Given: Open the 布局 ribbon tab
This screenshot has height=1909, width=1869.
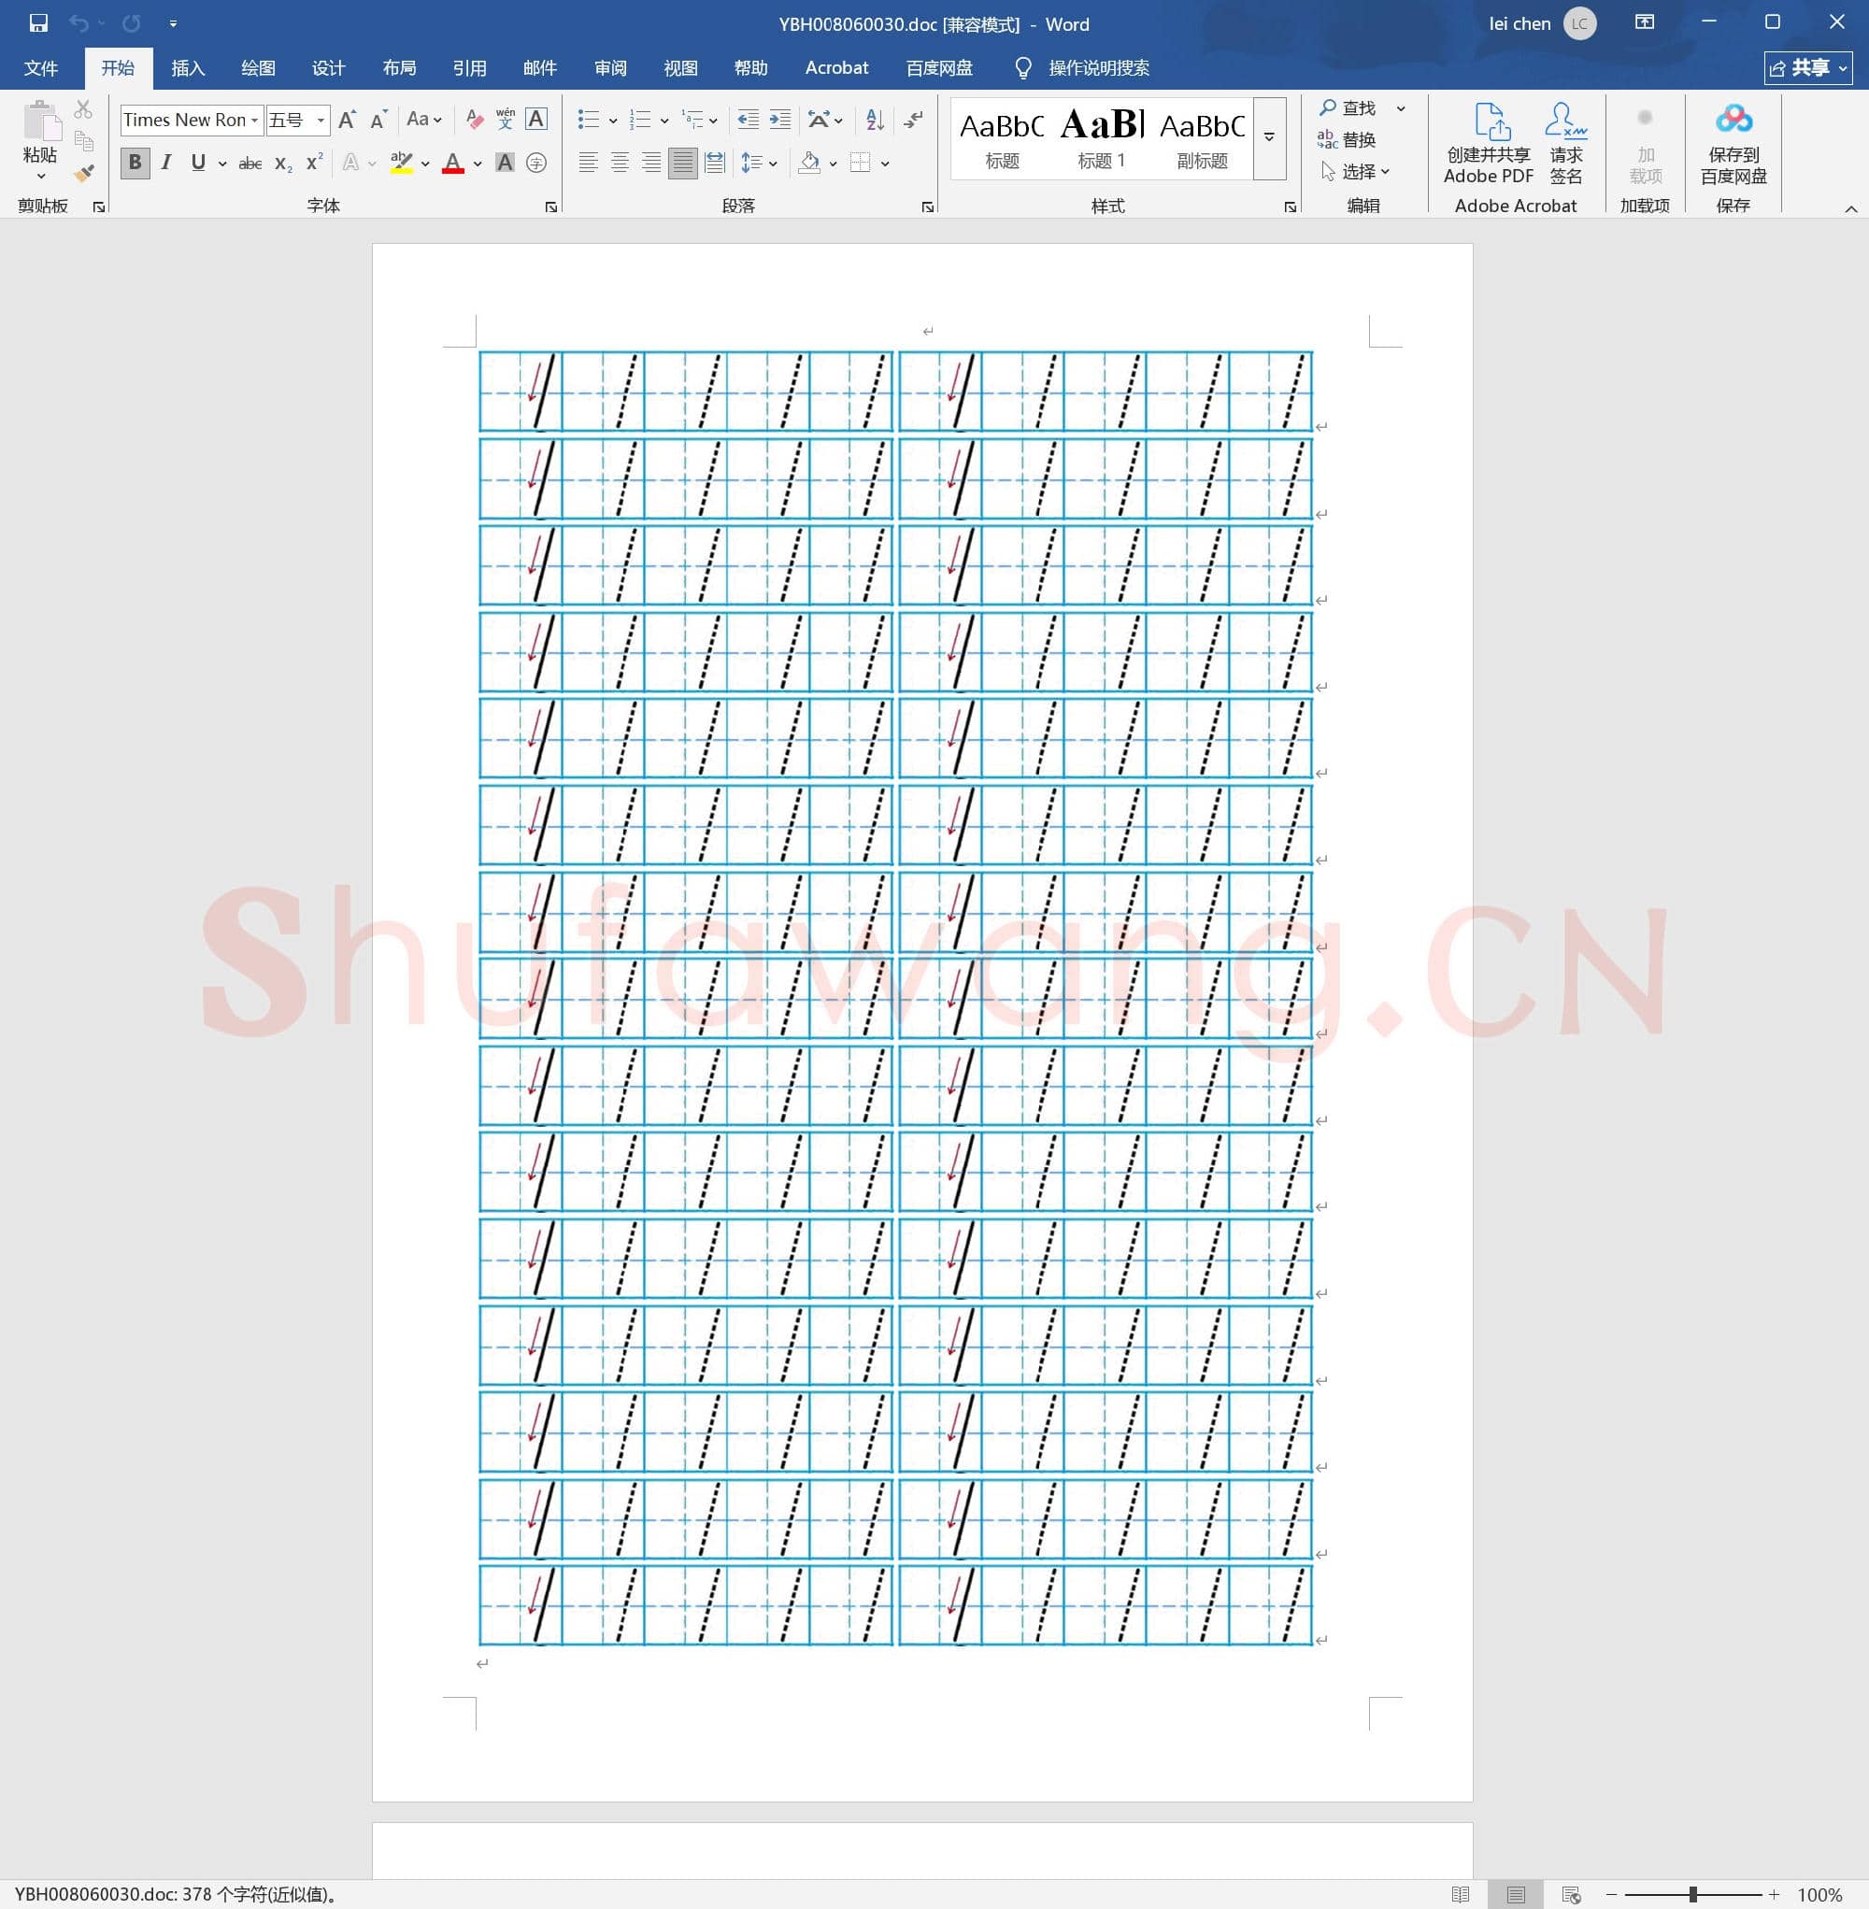Looking at the screenshot, I should 398,67.
